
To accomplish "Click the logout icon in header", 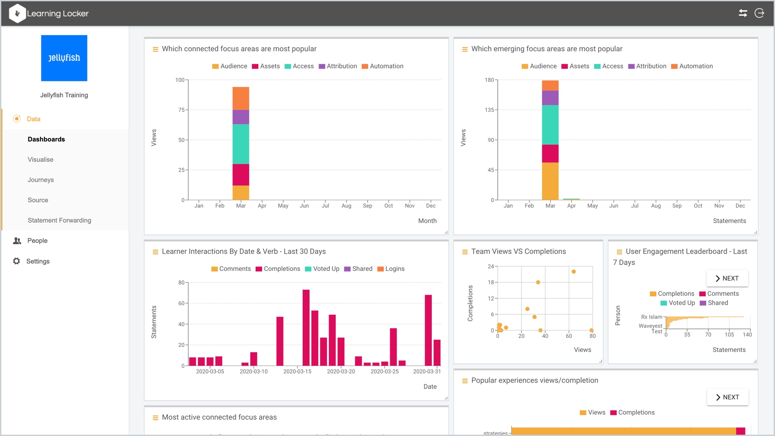I will click(x=759, y=13).
